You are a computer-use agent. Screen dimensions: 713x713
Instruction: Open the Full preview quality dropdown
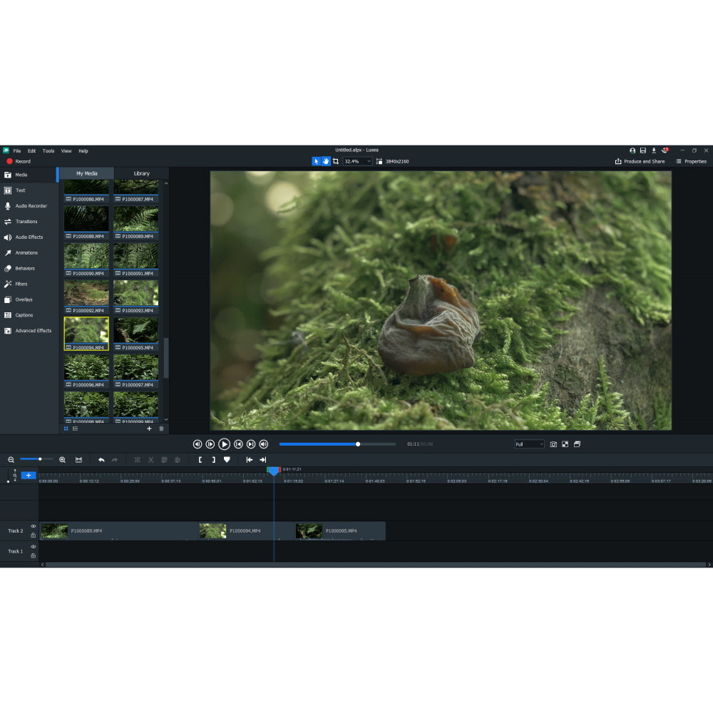529,443
